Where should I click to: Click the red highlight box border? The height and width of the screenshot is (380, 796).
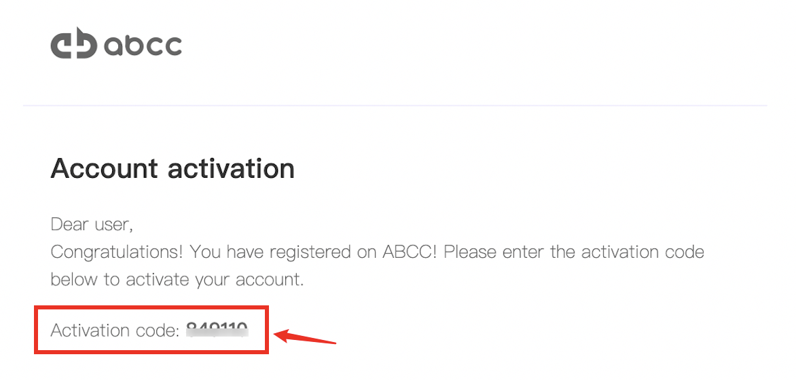[151, 307]
